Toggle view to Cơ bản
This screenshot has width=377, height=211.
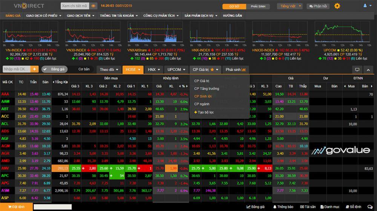pyautogui.click(x=84, y=69)
